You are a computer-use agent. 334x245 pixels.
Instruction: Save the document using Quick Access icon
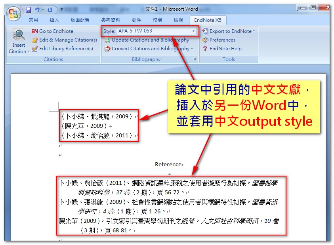pyautogui.click(x=29, y=10)
